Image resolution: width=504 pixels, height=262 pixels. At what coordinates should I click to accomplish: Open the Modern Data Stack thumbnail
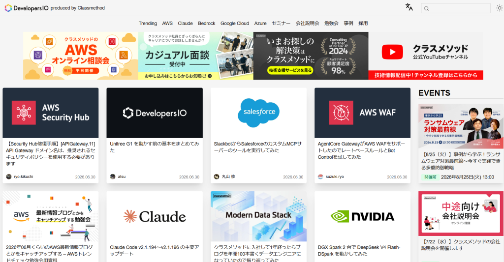coord(258,216)
